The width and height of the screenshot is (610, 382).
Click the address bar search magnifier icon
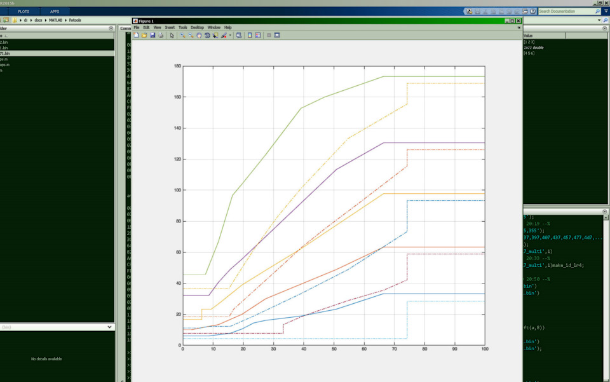click(606, 20)
